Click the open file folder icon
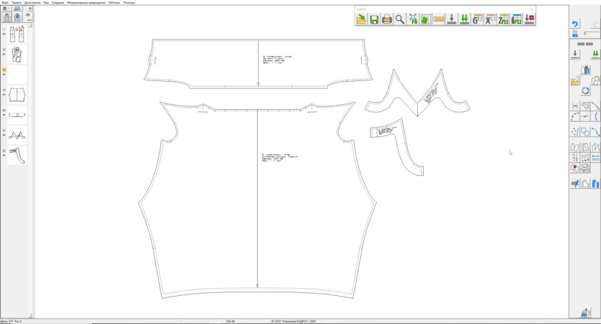 [361, 19]
